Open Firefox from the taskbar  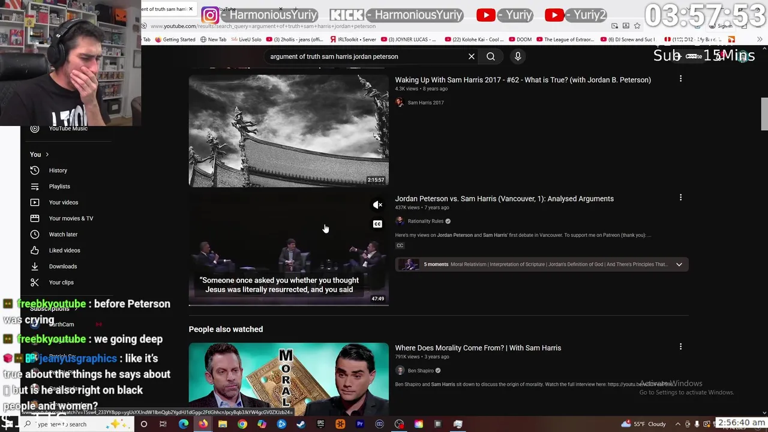pyautogui.click(x=203, y=424)
